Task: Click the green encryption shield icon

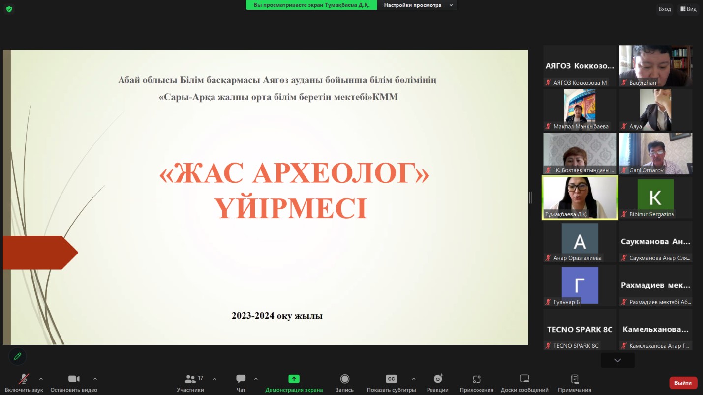Action: pos(9,9)
